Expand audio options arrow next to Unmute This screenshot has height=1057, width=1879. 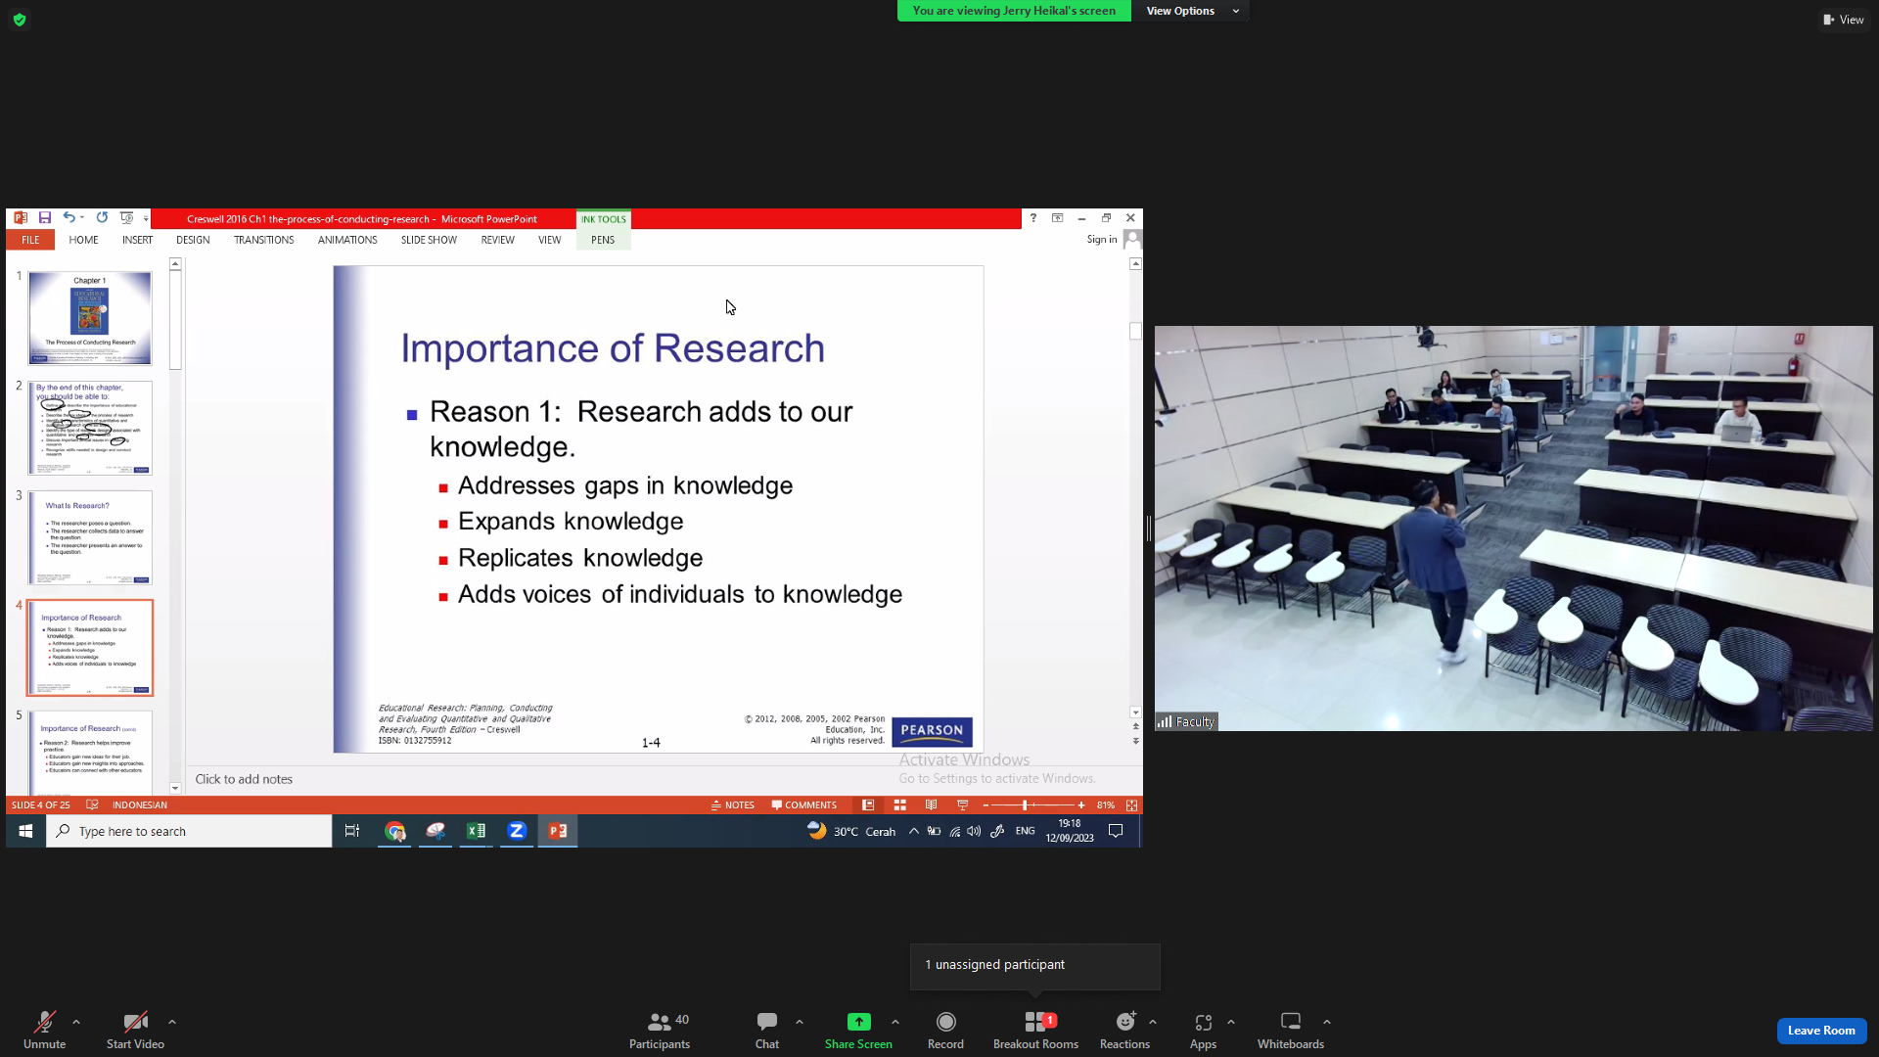pos(76,1022)
